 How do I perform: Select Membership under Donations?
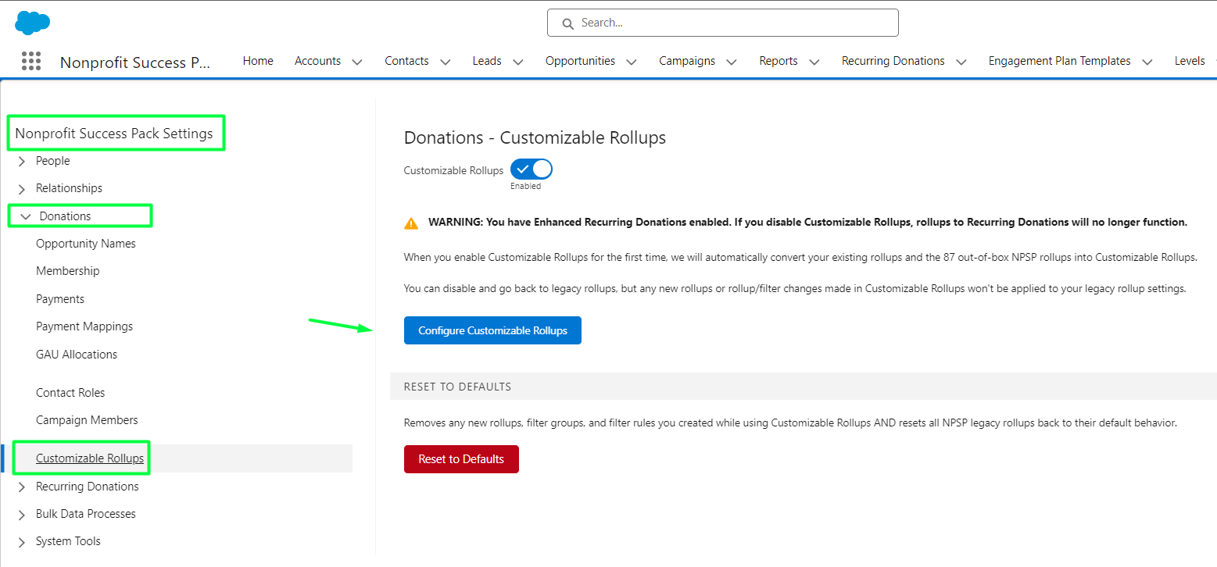pos(68,271)
